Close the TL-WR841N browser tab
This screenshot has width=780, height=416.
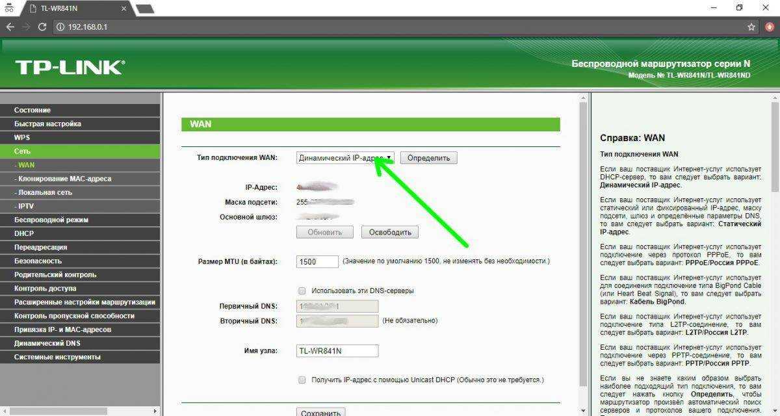coord(124,8)
